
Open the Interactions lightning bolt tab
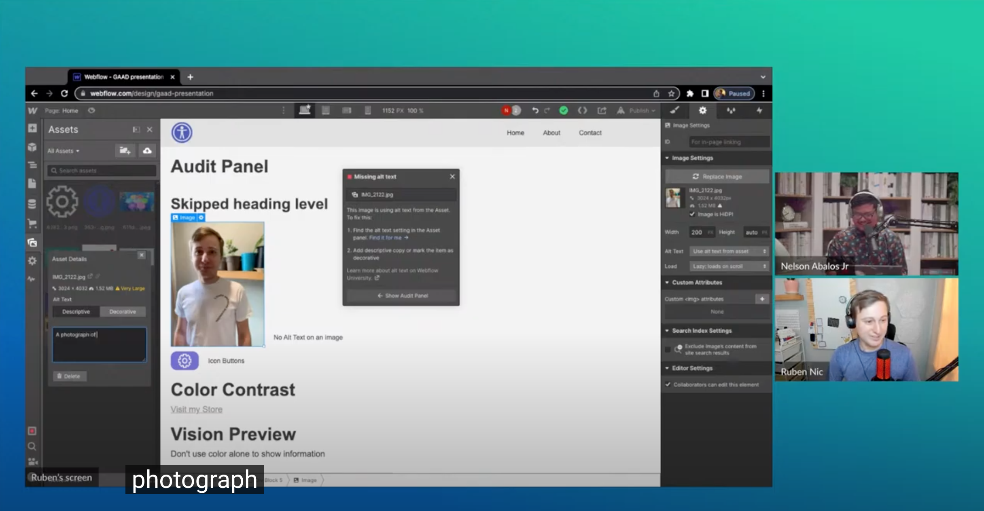point(759,110)
